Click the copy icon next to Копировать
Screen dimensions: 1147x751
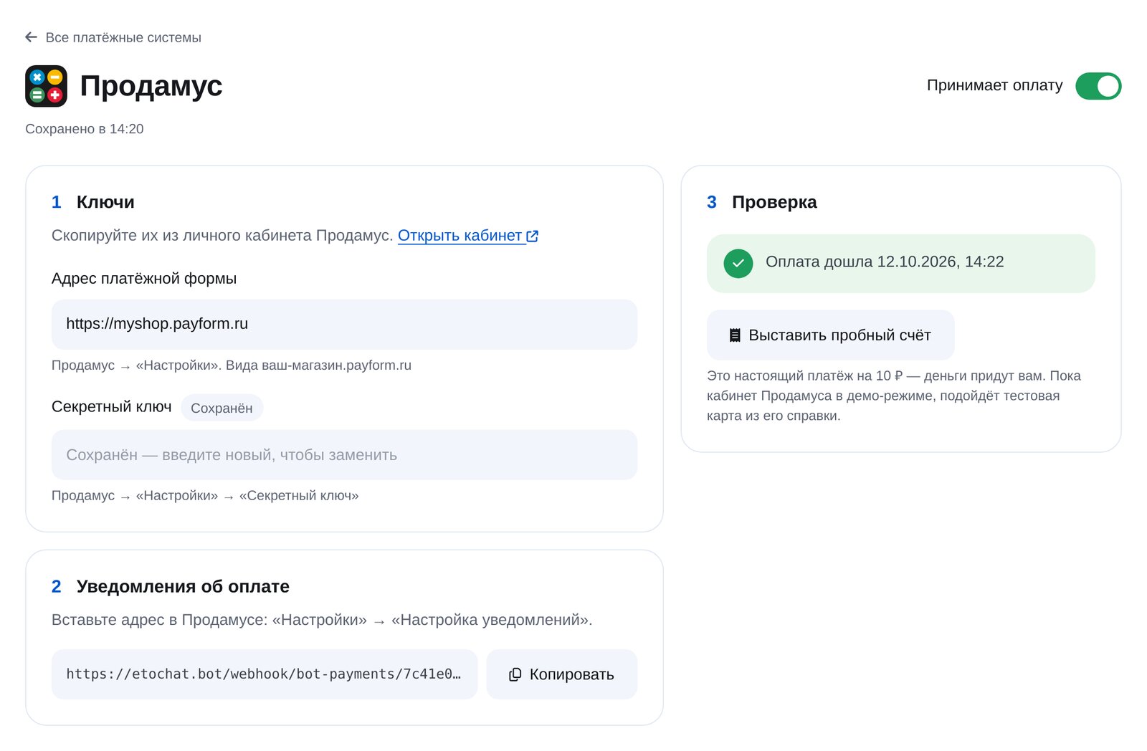pos(515,674)
